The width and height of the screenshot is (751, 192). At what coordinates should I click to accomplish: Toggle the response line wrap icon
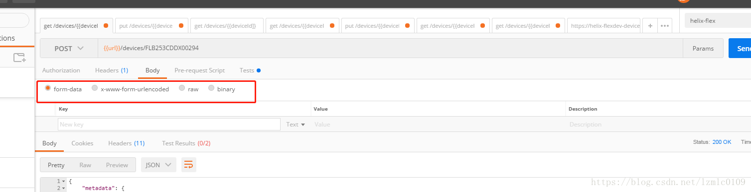188,165
